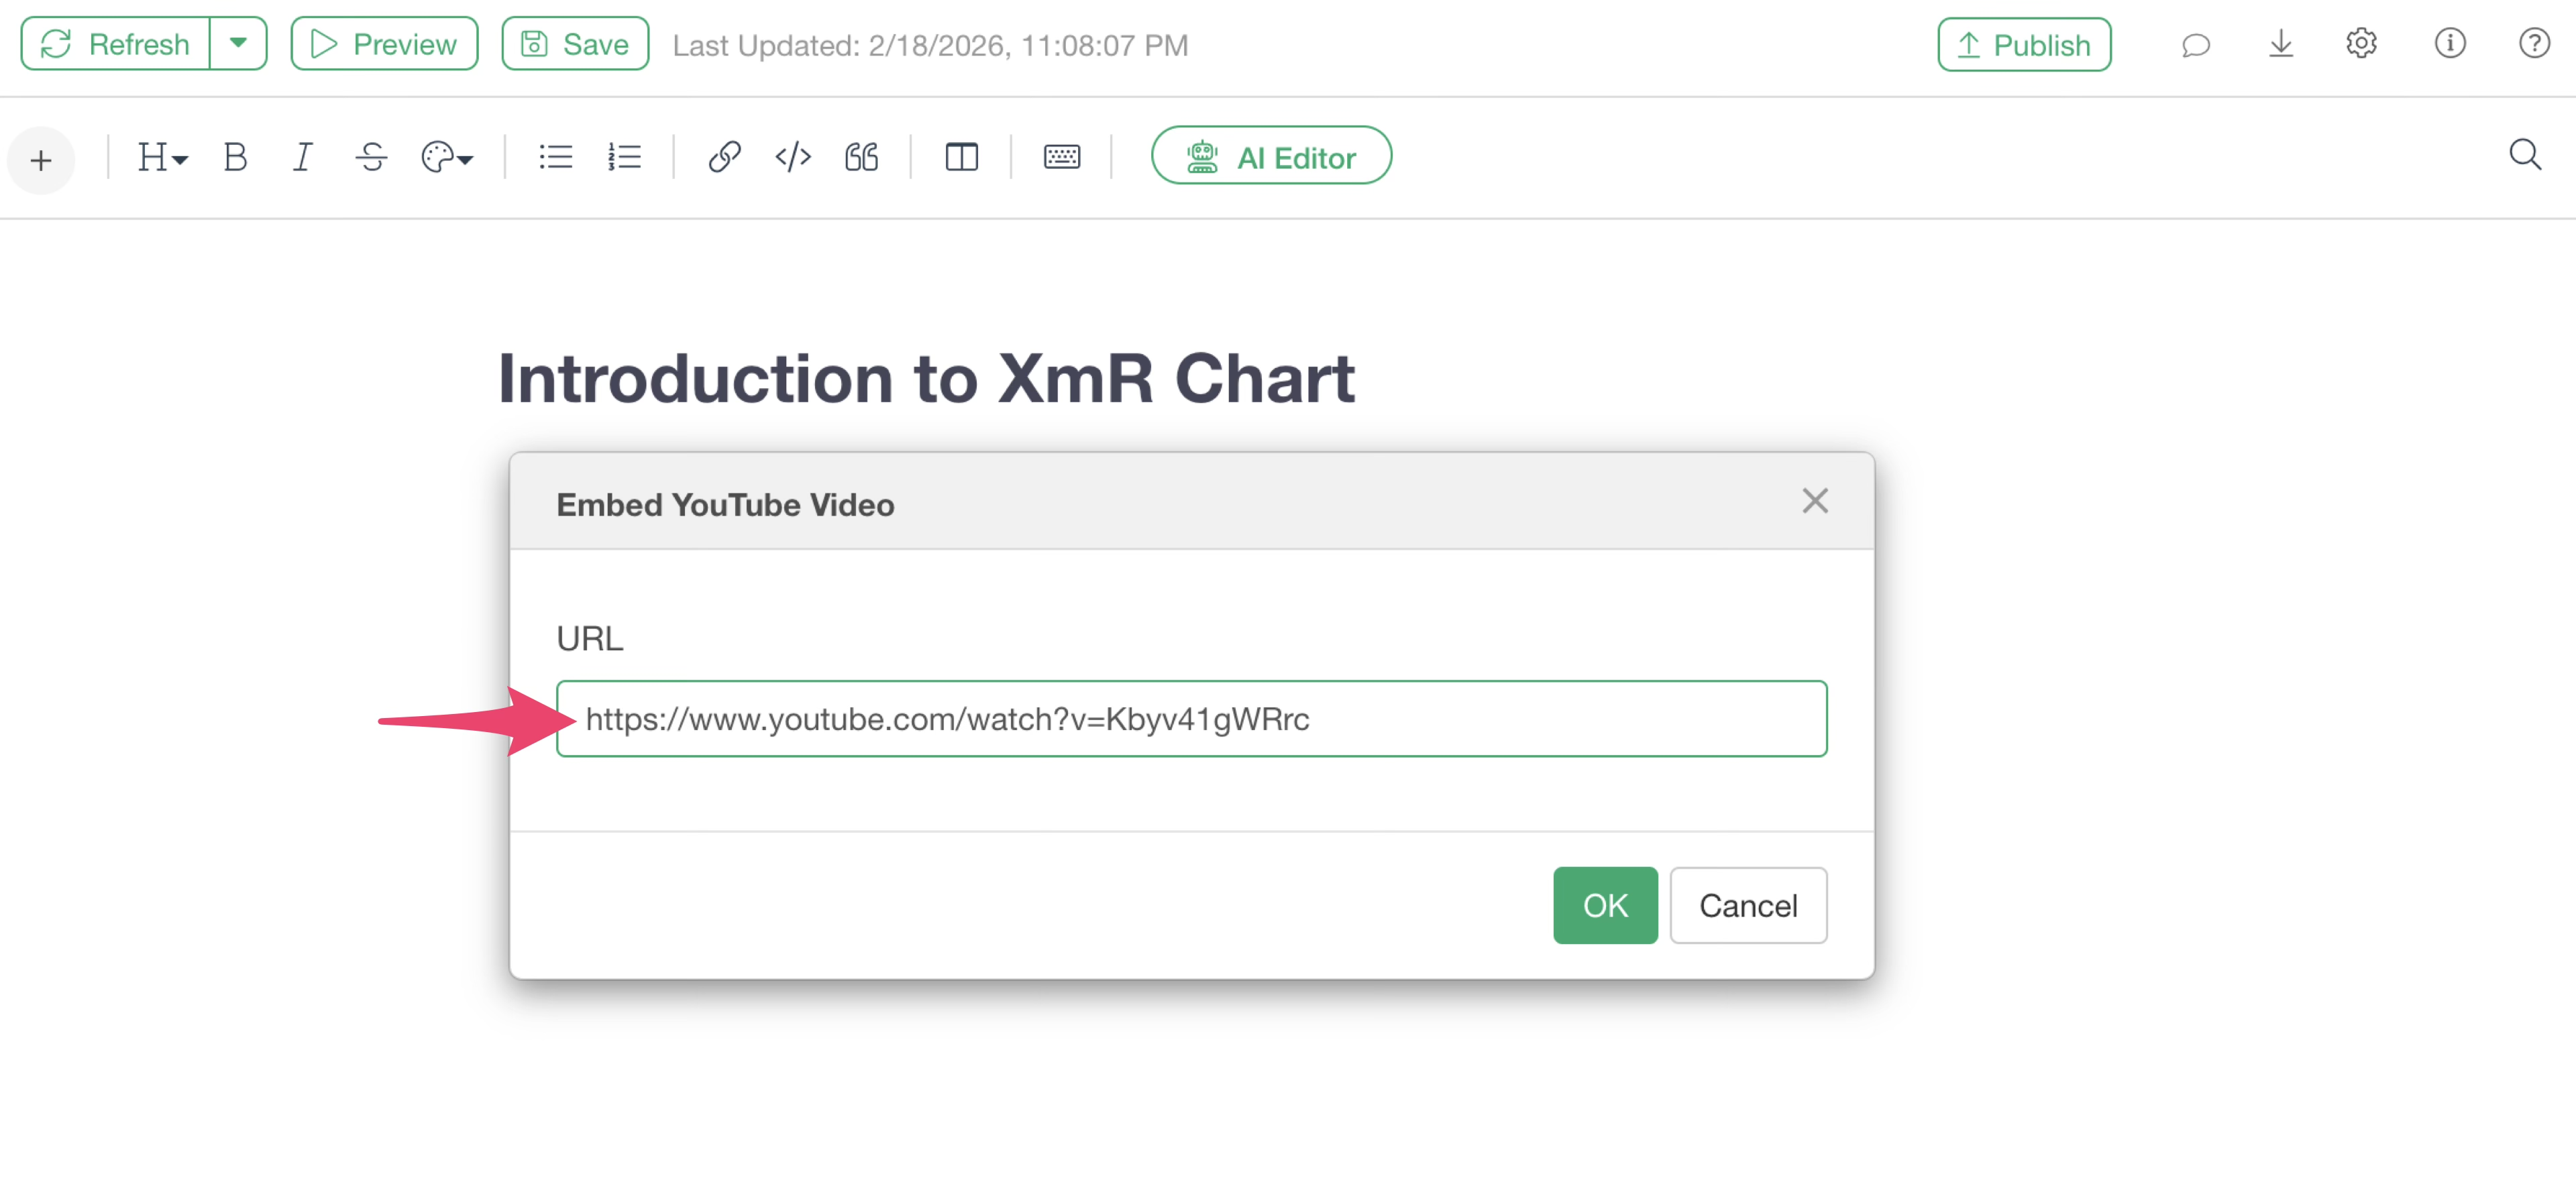Open the AI Editor

pos(1270,157)
